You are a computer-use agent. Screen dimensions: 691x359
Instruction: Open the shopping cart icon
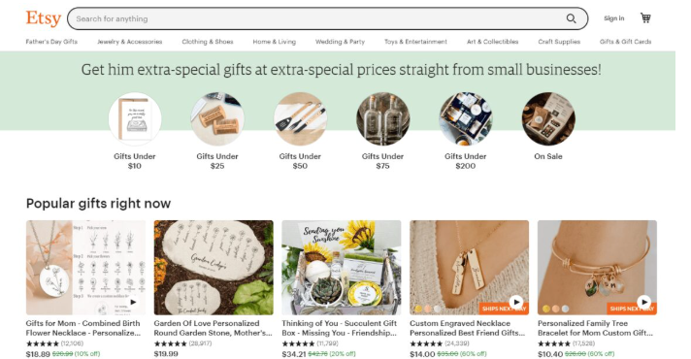click(645, 18)
